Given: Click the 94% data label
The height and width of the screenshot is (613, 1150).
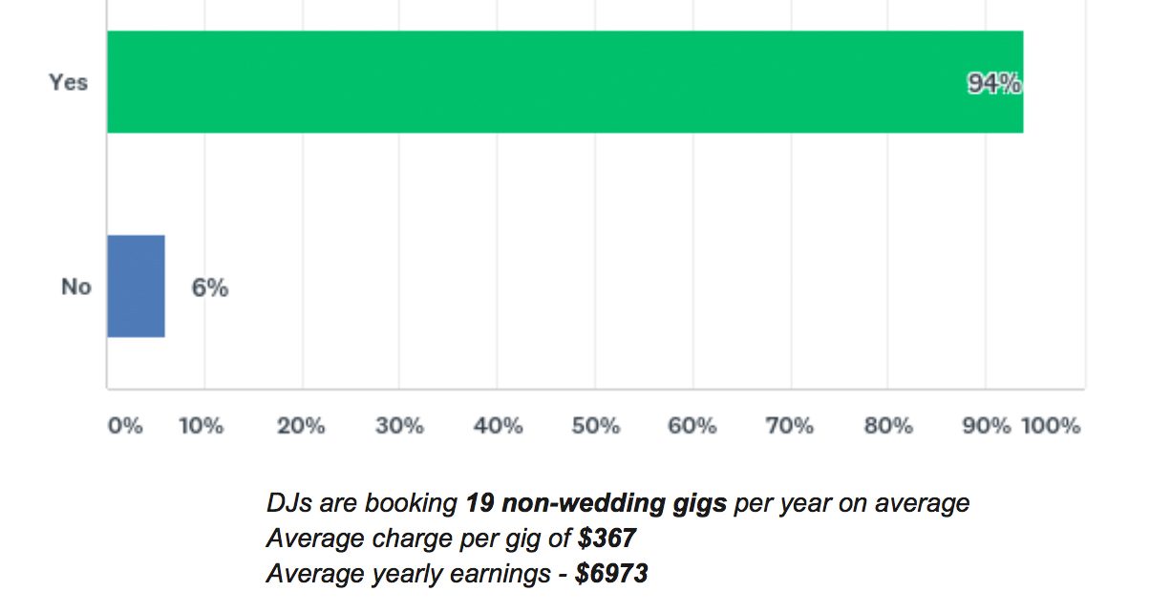Looking at the screenshot, I should [x=993, y=84].
